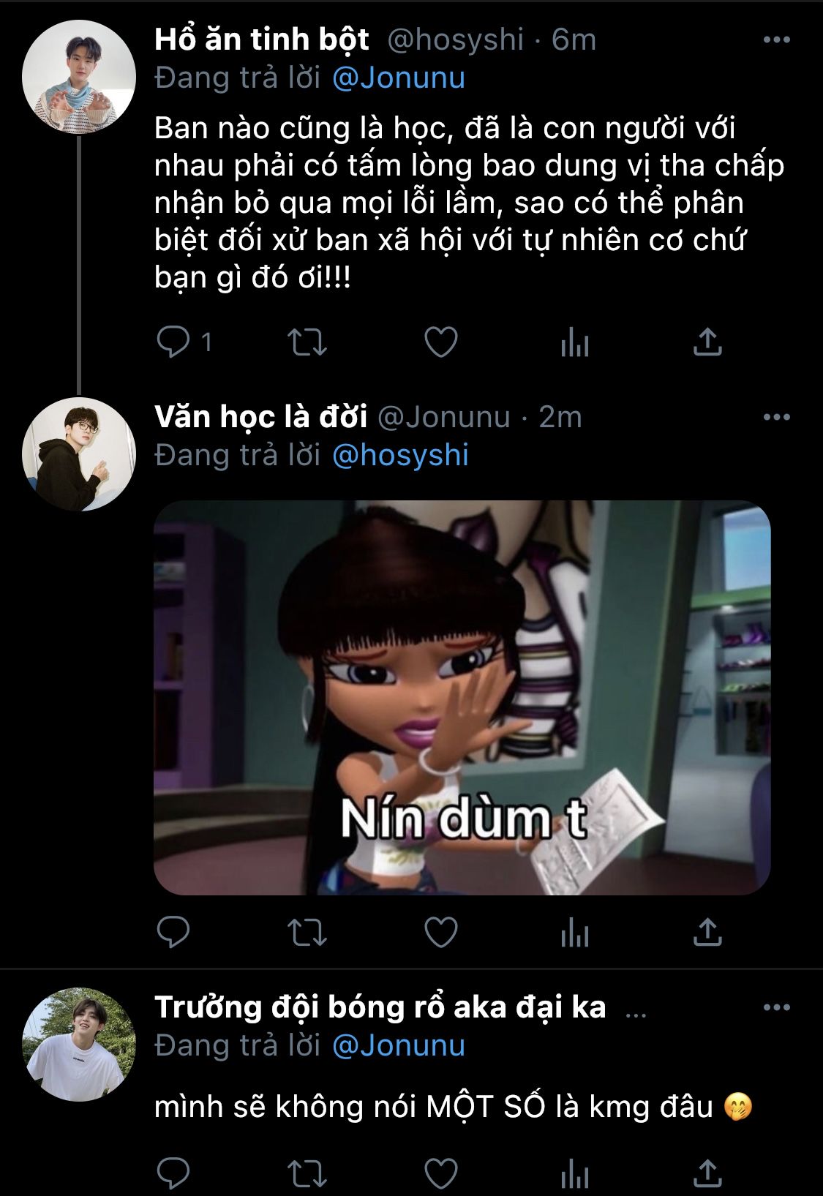Open Văn học là đời's profile avatar
The height and width of the screenshot is (1196, 823).
point(79,454)
